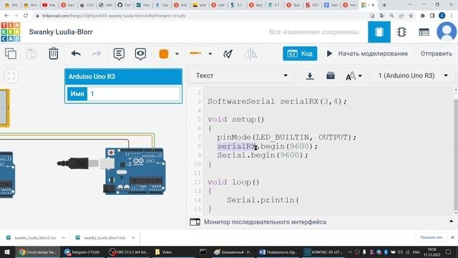Switch to circuit view icon
The width and height of the screenshot is (458, 258).
click(x=379, y=32)
